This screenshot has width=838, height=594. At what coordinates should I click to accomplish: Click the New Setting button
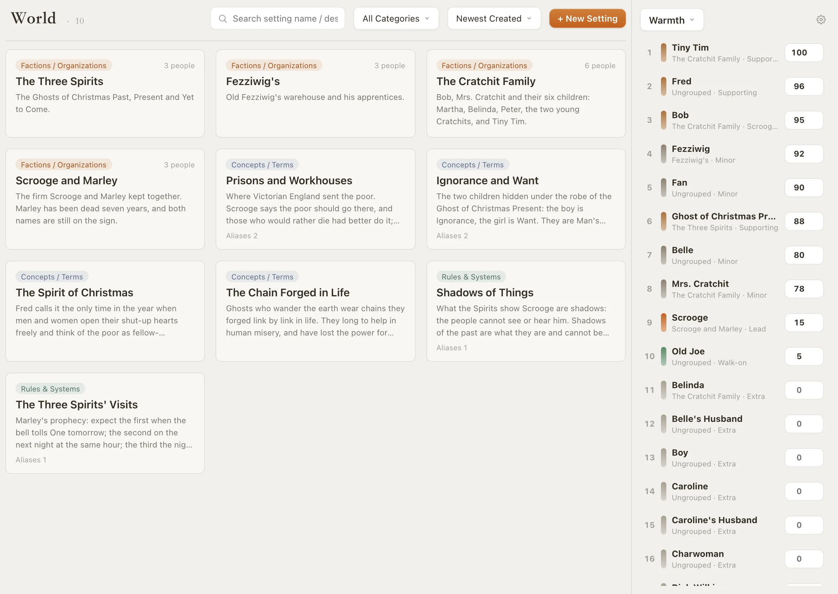coord(587,19)
